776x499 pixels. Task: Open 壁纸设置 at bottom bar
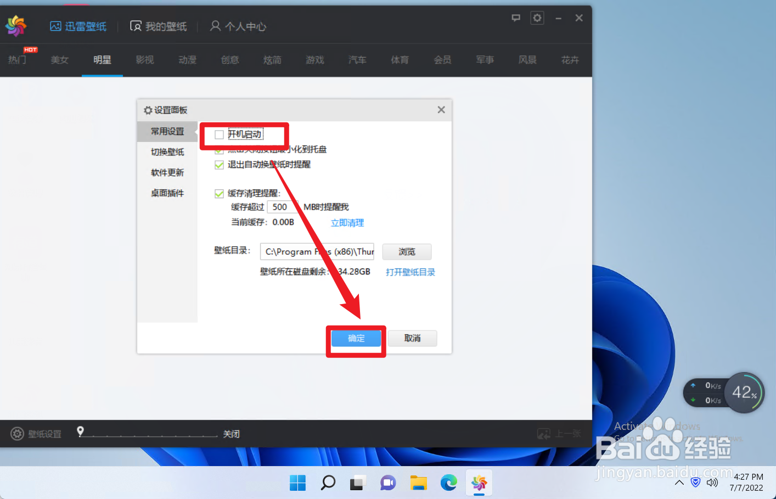click(x=36, y=434)
